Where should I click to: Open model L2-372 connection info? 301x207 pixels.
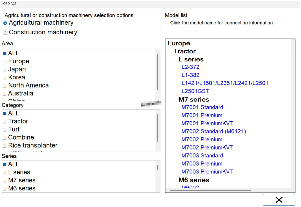point(190,67)
